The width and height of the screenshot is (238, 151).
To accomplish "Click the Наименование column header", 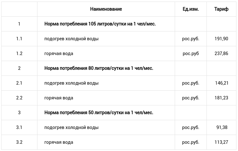I will [106, 9].
